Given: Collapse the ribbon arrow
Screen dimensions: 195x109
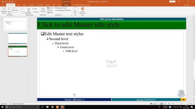Looking at the screenshot, I should pos(193,15).
